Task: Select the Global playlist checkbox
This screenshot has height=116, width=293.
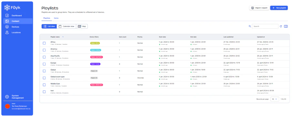Action: pos(44,71)
